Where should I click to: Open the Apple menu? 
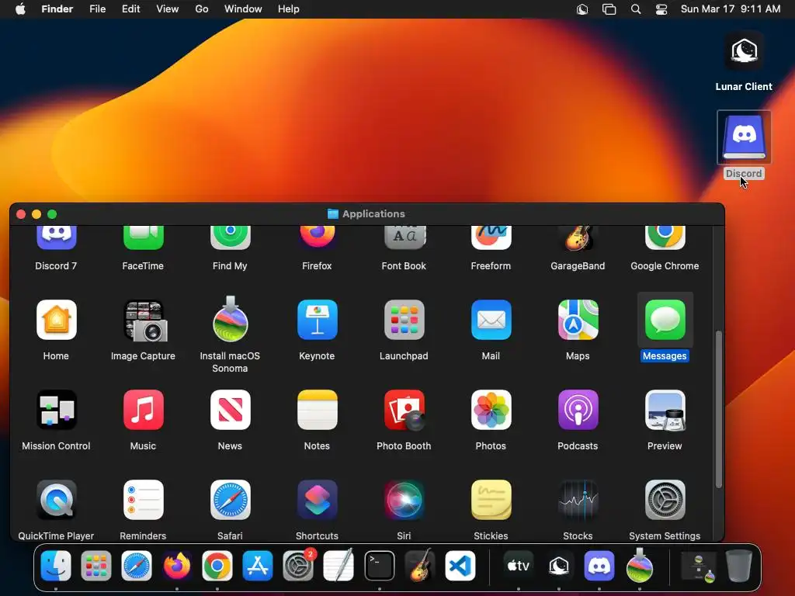point(20,9)
